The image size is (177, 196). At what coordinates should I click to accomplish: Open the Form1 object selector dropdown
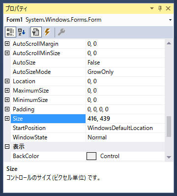pyautogui.click(x=170, y=20)
